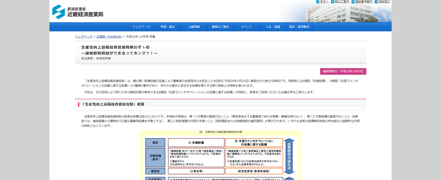Image resolution: width=441 pixels, height=180 pixels.
Task: Go to トップページ in the blue navigation bar
Action: 141,27
